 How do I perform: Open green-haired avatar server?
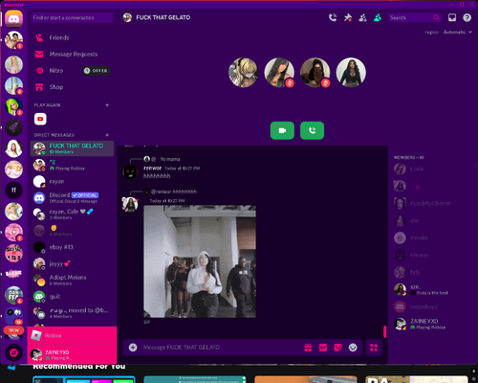pyautogui.click(x=13, y=106)
